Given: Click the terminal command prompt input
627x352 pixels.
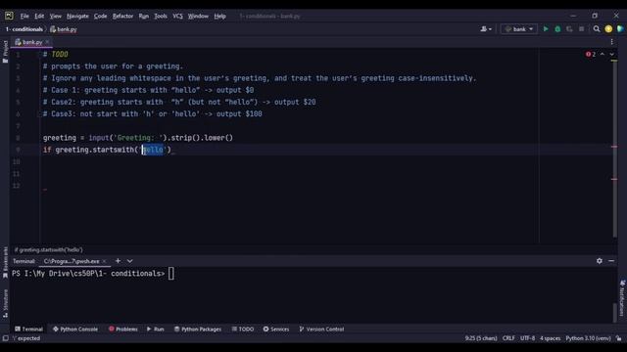Looking at the screenshot, I should click(171, 274).
